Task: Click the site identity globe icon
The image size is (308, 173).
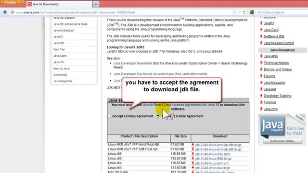Action: [x=13, y=12]
